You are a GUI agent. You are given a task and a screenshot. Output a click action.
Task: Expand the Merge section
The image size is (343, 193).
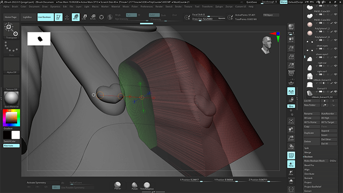pyautogui.click(x=307, y=152)
